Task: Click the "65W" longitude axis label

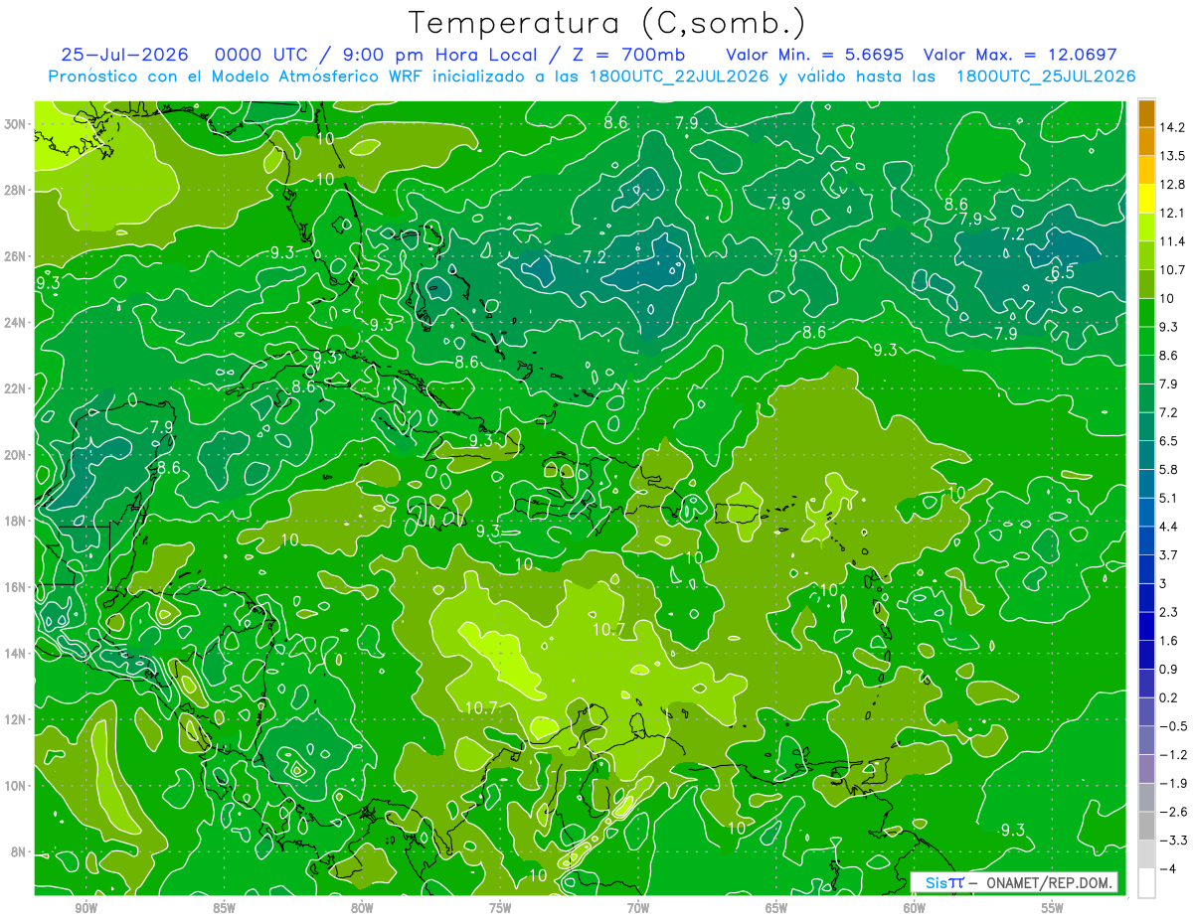Action: (x=776, y=909)
